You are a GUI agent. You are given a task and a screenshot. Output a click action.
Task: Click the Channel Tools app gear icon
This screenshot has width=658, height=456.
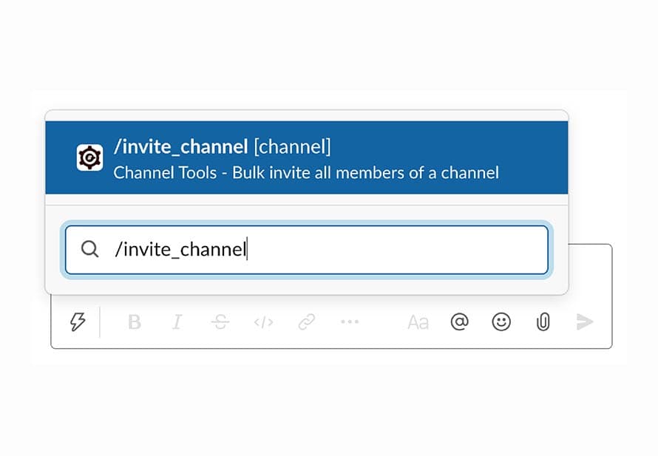click(89, 157)
